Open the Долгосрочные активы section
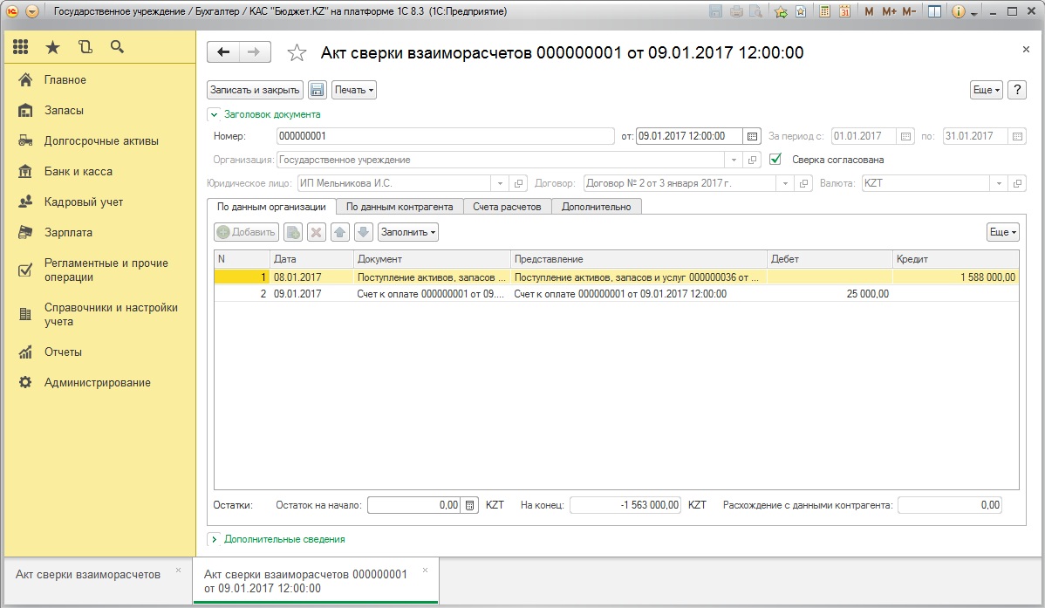 coord(101,140)
